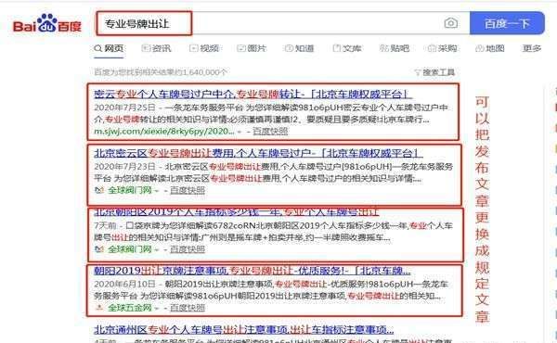This screenshot has width=557, height=343.
Task: Click the search magnifier icon on 网页 tab
Action: pyautogui.click(x=98, y=48)
